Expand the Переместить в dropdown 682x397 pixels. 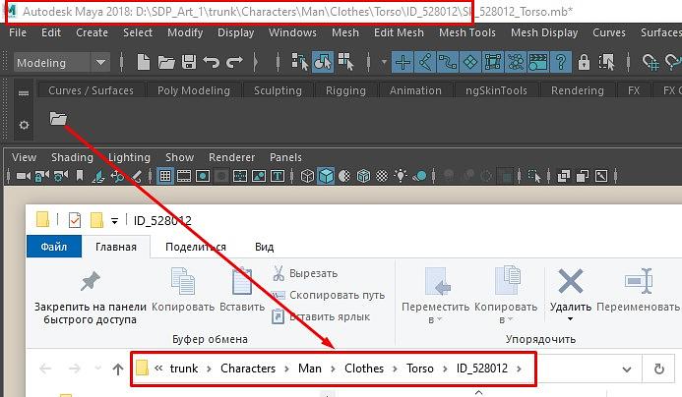click(439, 319)
